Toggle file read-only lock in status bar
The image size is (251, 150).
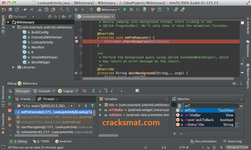(208, 147)
